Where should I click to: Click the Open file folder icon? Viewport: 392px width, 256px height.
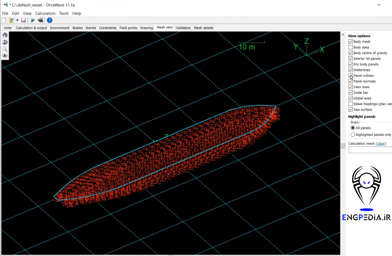point(11,20)
